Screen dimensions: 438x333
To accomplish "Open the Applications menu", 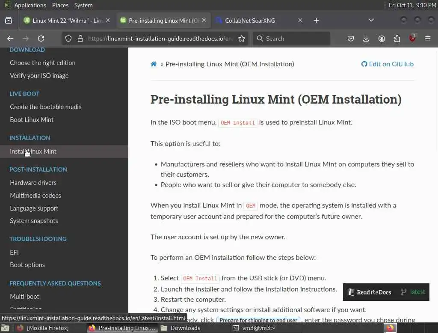I will point(30,5).
